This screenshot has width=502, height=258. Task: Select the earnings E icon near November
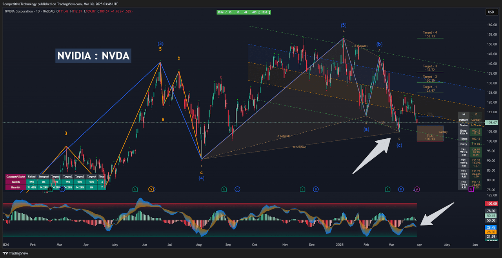point(302,189)
